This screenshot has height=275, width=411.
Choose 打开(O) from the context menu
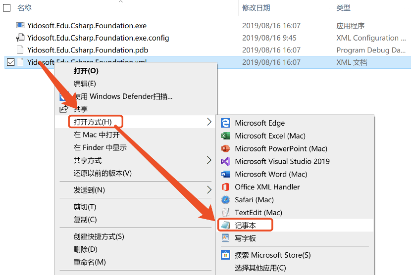(86, 71)
